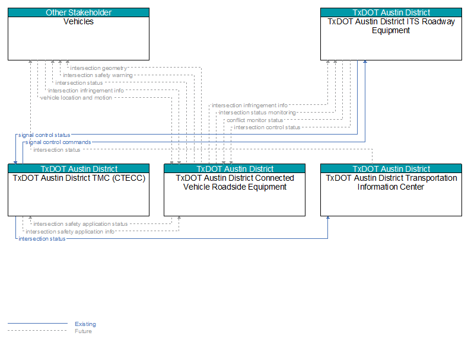Click 'TxDOT Austin District TMC (CTECC)' title
The image size is (468, 342).
click(79, 178)
